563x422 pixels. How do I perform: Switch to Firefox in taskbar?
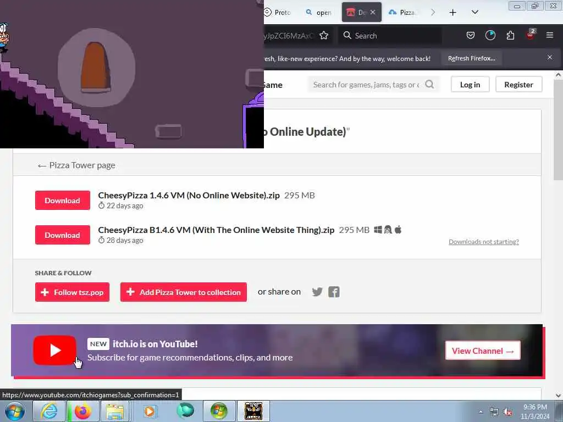coord(82,411)
